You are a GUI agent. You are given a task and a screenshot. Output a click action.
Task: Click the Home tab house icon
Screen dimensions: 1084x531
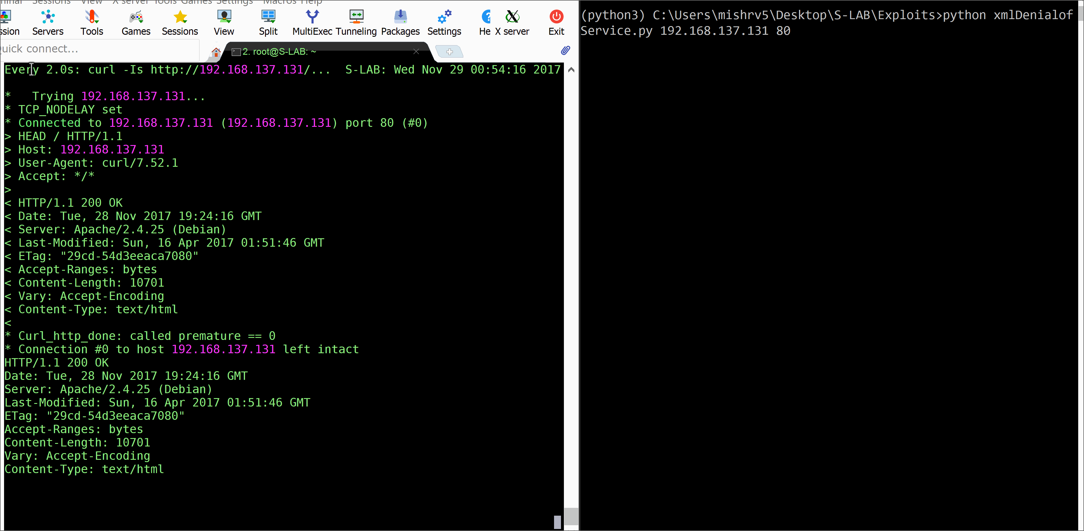point(216,52)
